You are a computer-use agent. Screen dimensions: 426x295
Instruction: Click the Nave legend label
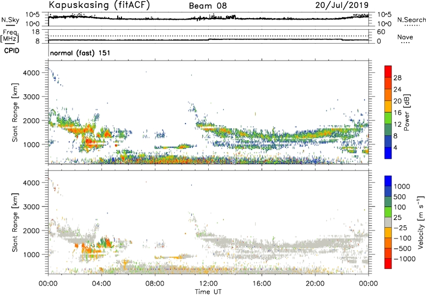405,37
